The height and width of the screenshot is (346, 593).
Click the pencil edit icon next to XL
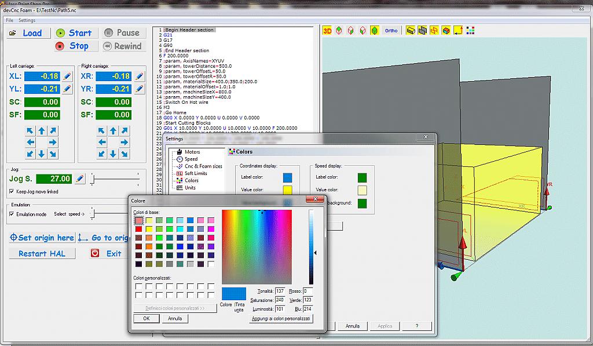click(68, 76)
